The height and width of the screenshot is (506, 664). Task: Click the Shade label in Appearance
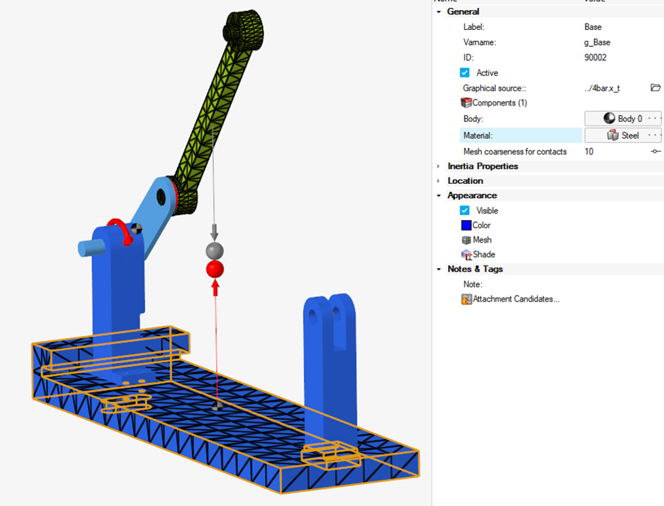484,255
